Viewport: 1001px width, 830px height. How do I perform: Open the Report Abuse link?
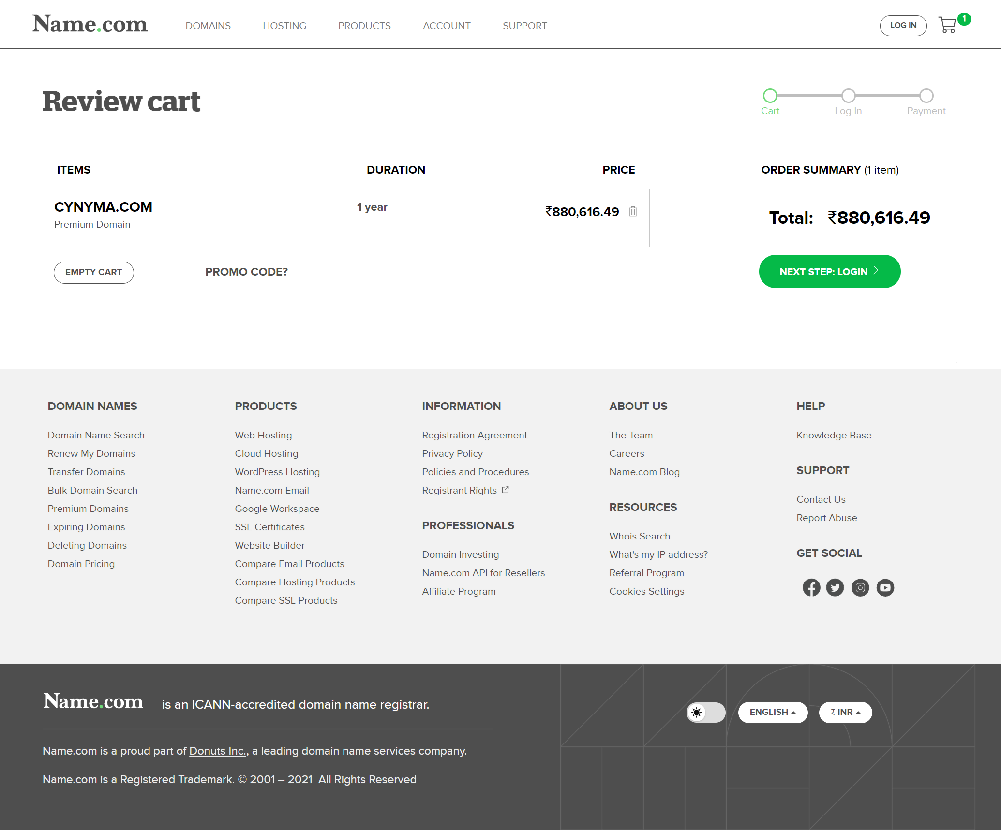(826, 518)
